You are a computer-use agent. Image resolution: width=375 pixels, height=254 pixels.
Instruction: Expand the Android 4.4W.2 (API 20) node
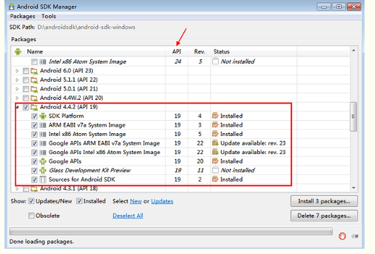click(17, 98)
